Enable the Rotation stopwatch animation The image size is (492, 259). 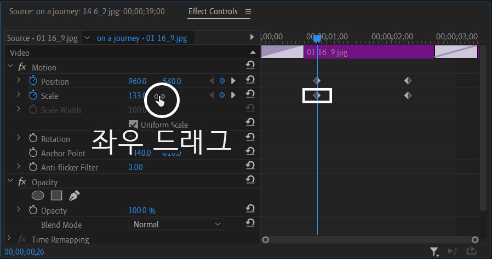tap(33, 138)
